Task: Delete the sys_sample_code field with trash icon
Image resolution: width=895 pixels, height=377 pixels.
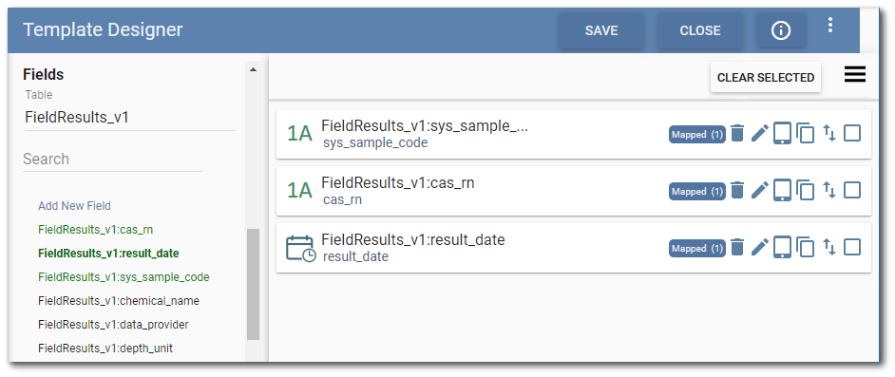Action: (737, 134)
